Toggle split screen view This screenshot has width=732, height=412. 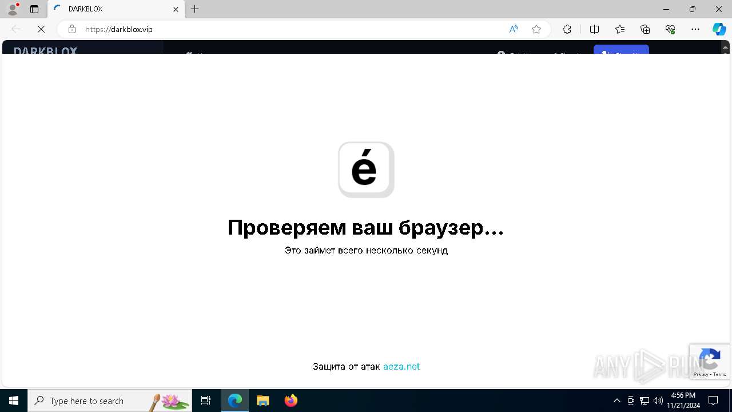[x=594, y=29]
